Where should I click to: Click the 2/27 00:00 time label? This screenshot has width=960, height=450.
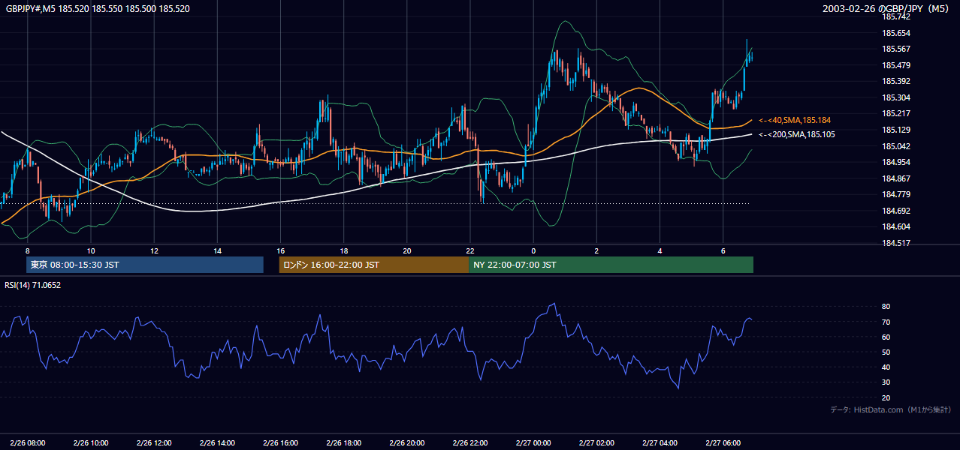[x=533, y=443]
